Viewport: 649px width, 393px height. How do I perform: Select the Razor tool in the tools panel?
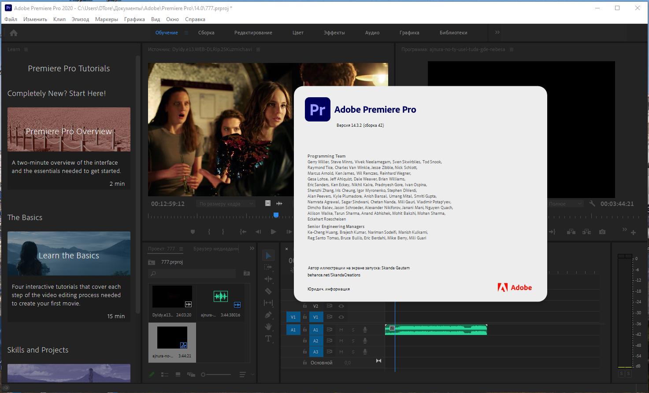pos(267,291)
